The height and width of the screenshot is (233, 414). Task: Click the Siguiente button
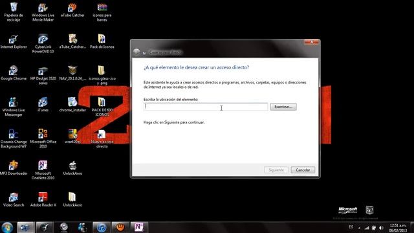276,170
